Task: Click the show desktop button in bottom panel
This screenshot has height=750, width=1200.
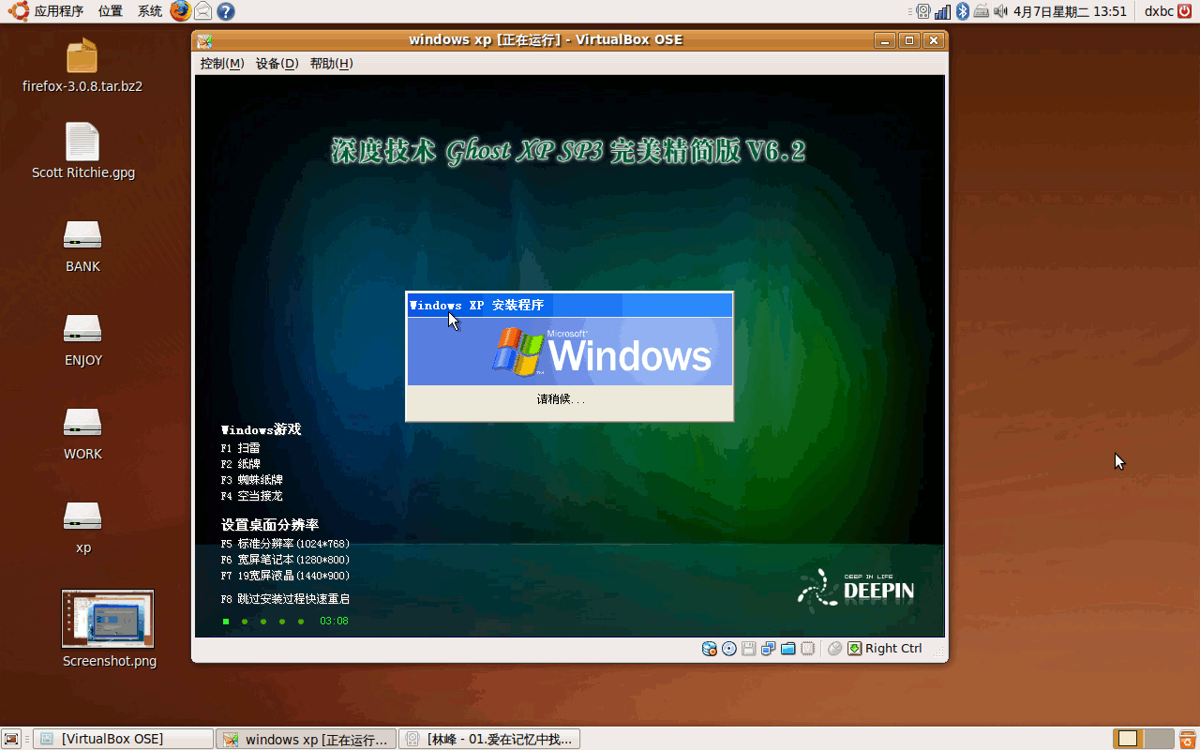Action: coord(11,739)
